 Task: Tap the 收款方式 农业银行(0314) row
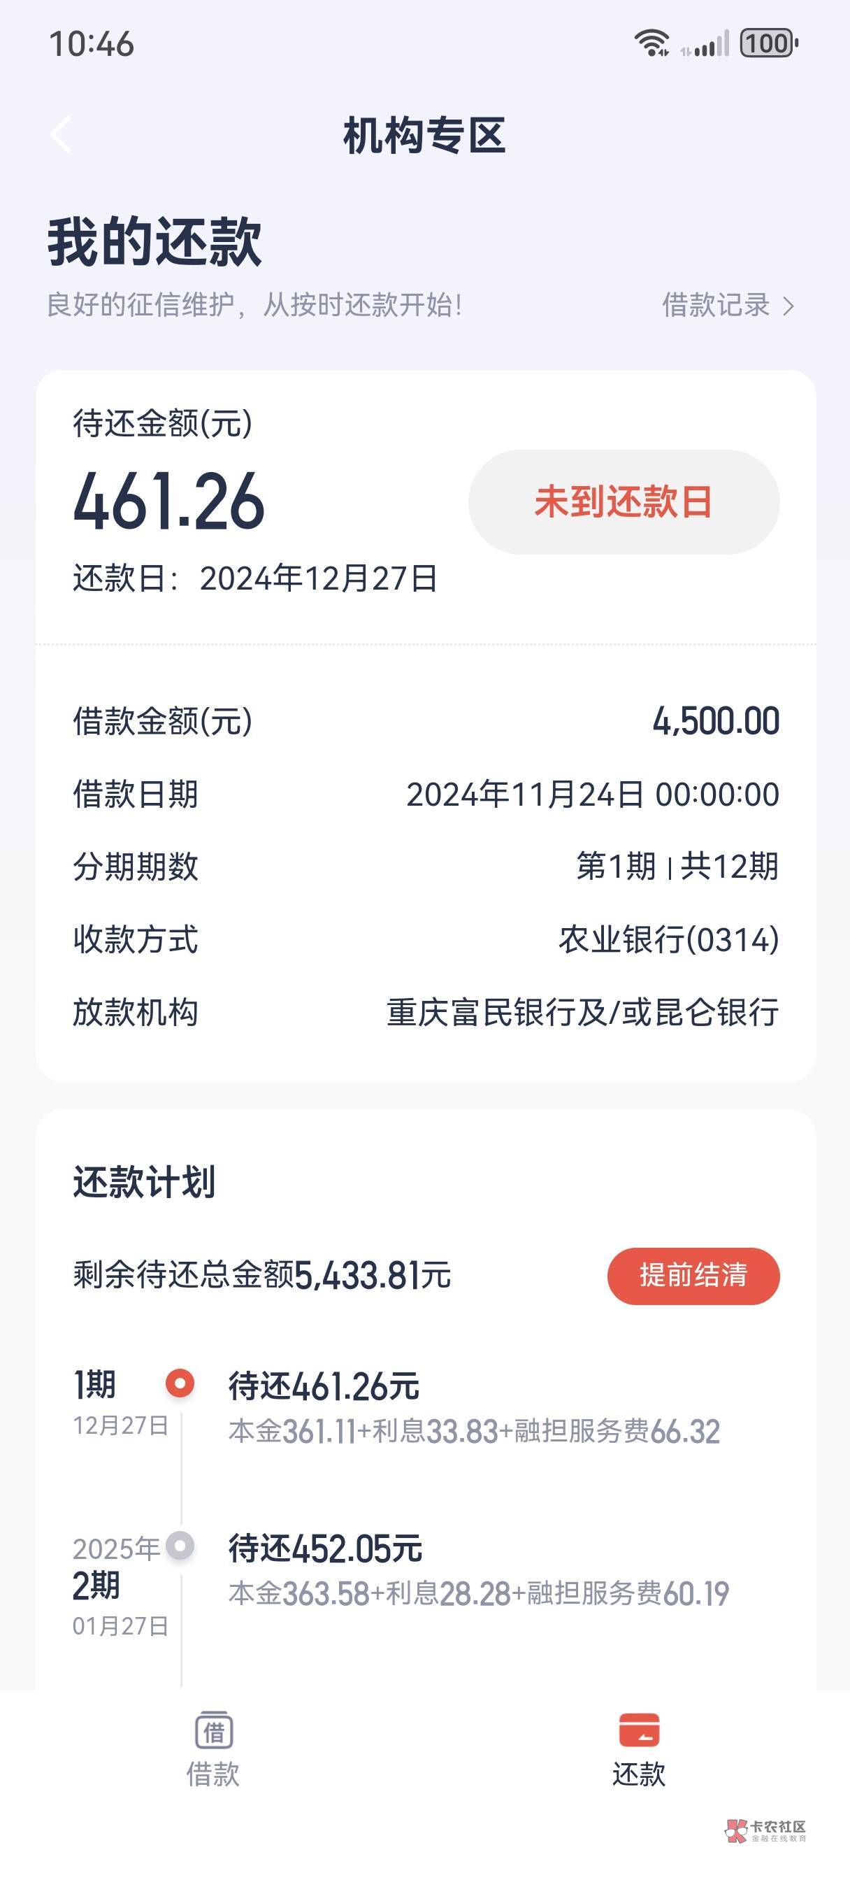[x=426, y=939]
